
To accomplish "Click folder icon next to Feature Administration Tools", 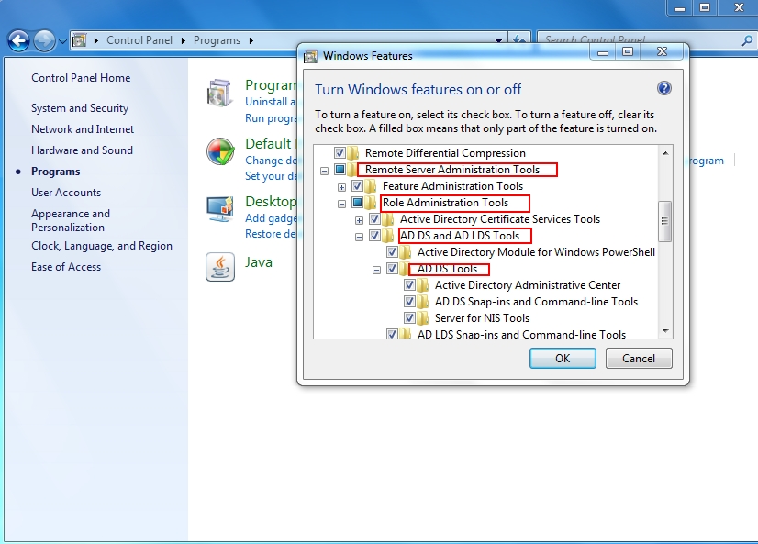I will pos(371,186).
